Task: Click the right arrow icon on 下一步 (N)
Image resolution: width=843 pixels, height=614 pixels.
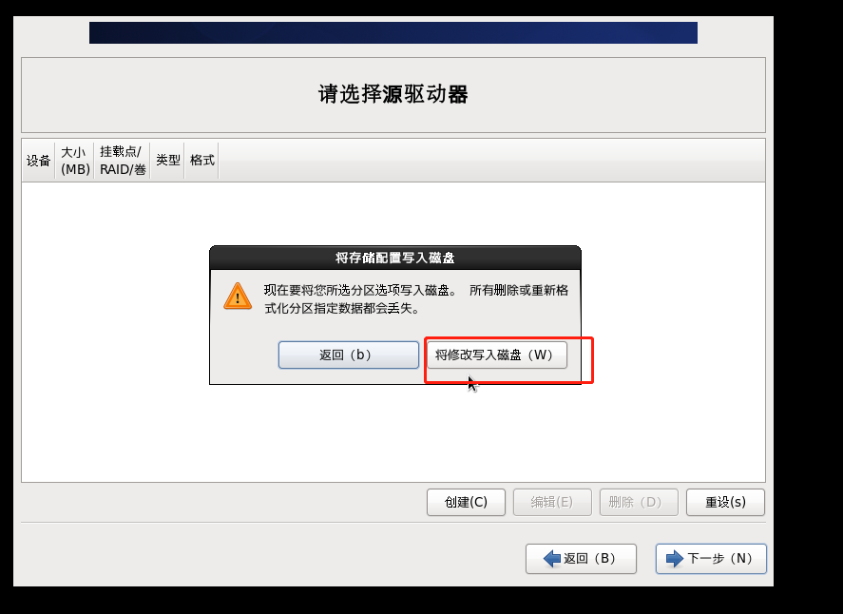Action: (x=675, y=559)
